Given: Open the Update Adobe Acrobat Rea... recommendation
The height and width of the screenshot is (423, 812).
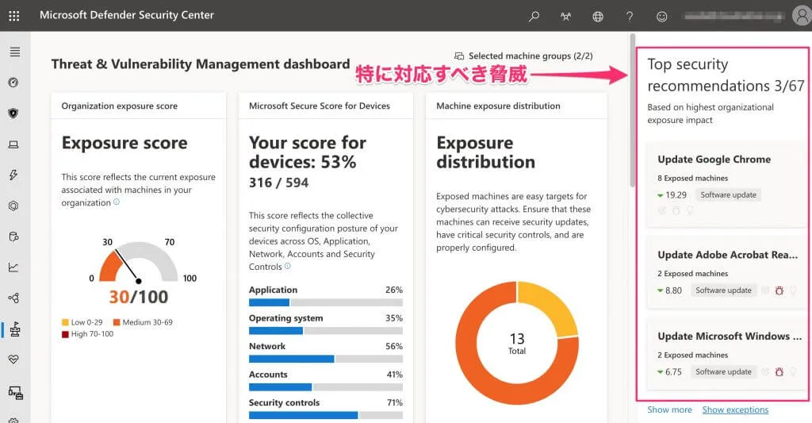Looking at the screenshot, I should [726, 273].
